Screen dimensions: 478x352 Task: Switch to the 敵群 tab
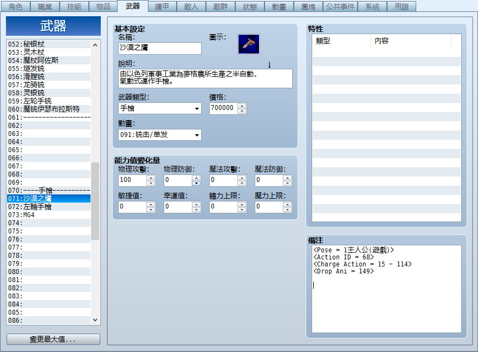pyautogui.click(x=221, y=6)
